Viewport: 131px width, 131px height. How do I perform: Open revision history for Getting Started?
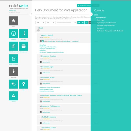tap(66, 41)
